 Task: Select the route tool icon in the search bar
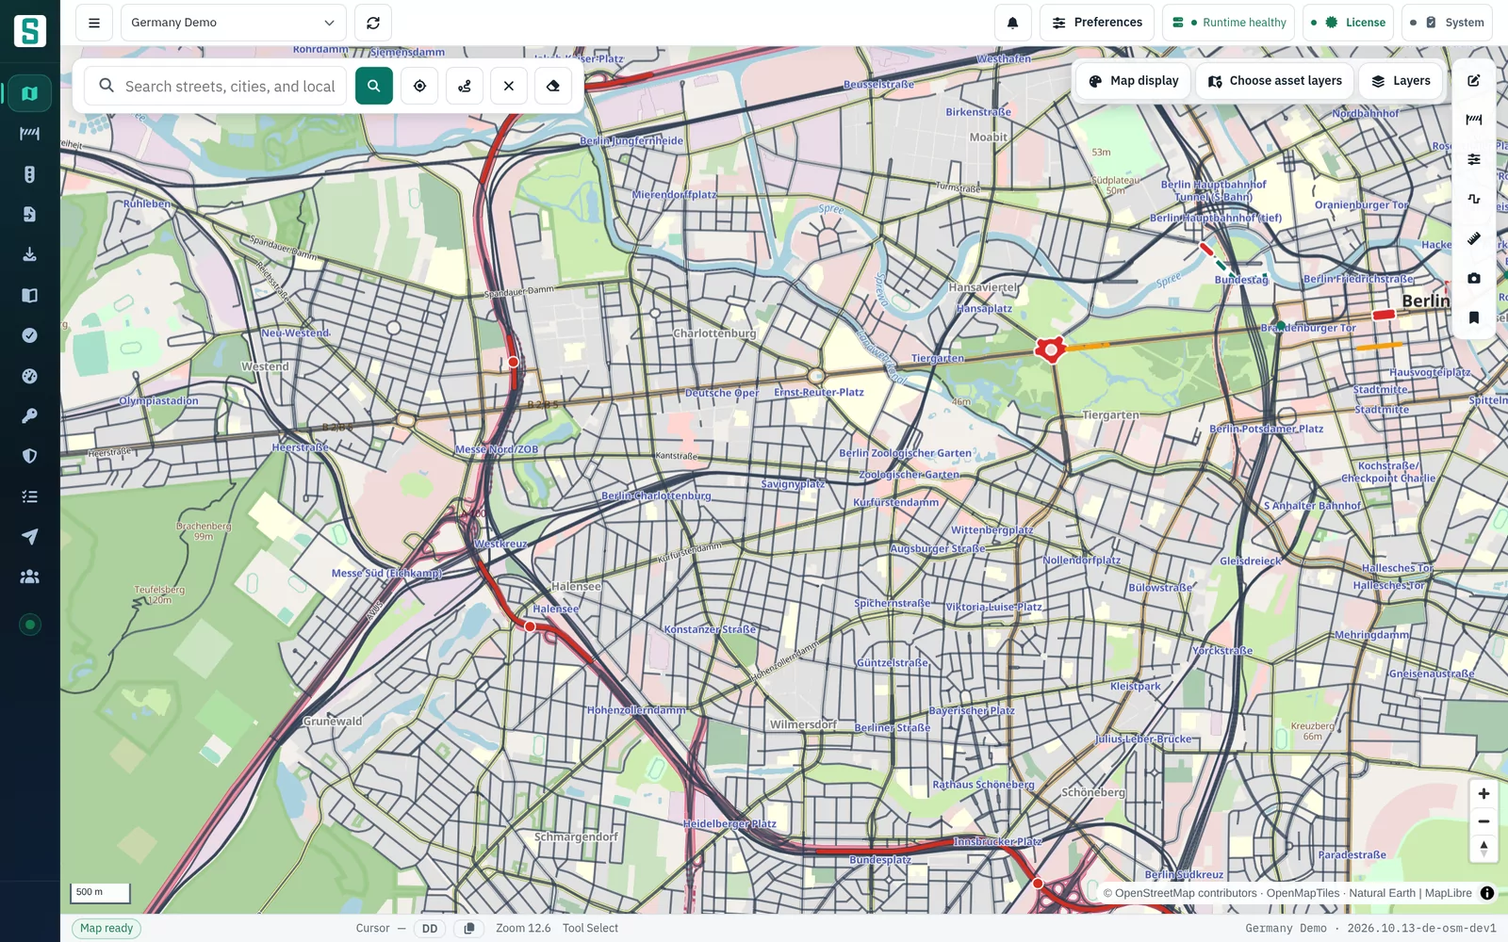tap(465, 86)
